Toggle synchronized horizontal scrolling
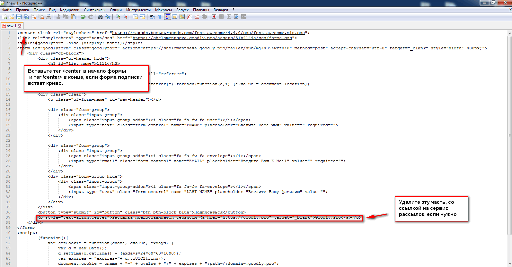This screenshot has height=267, width=512. point(143,17)
